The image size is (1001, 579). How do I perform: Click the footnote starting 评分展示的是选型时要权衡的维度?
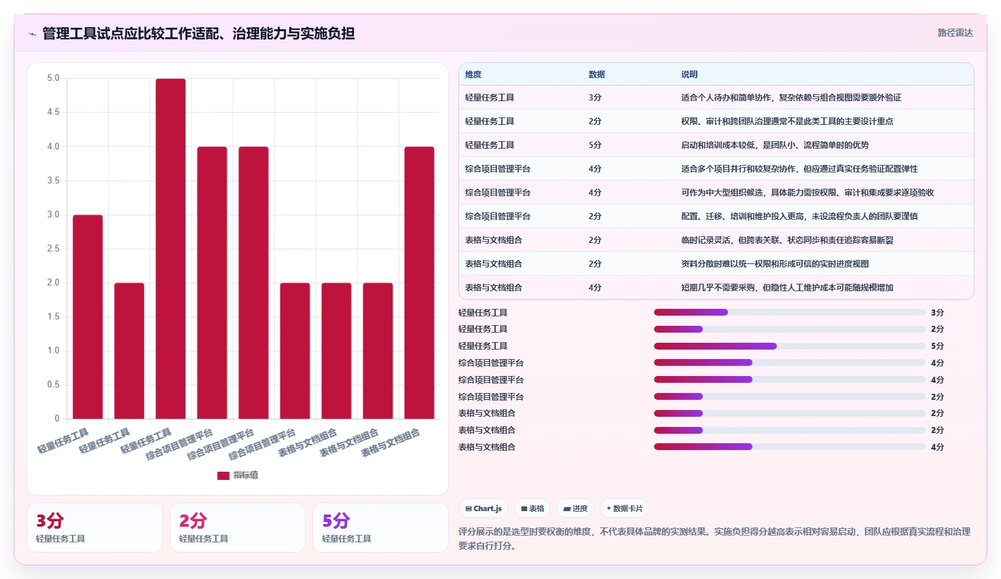(714, 538)
